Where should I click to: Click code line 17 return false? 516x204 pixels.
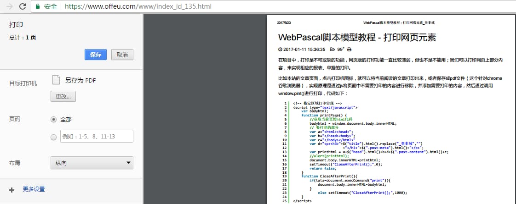(323, 168)
